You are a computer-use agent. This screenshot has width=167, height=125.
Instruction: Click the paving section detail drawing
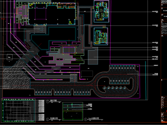click(x=73, y=111)
